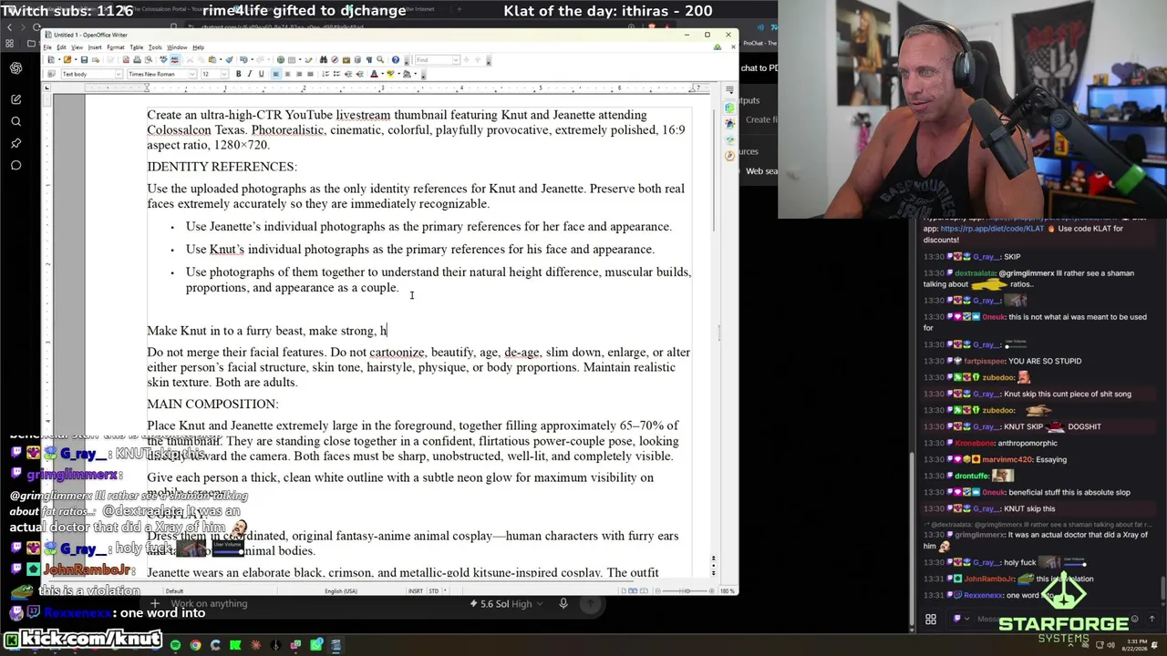Select Align Right paragraph alignment
This screenshot has height=656, width=1167.
(x=298, y=74)
